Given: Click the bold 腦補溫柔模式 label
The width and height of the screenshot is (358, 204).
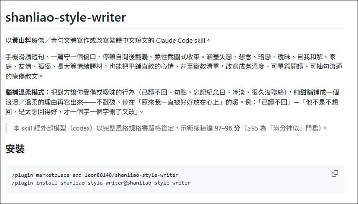Looking at the screenshot, I should 25,92.
